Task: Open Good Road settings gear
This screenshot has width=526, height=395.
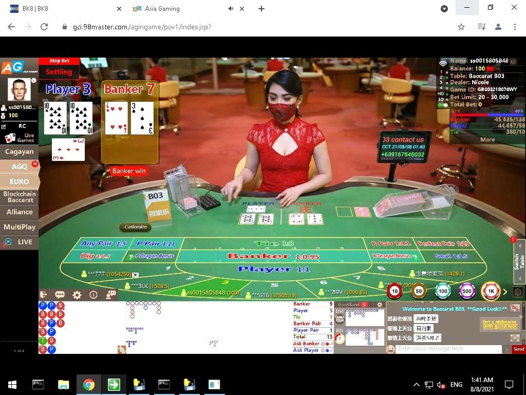Action: (x=380, y=304)
